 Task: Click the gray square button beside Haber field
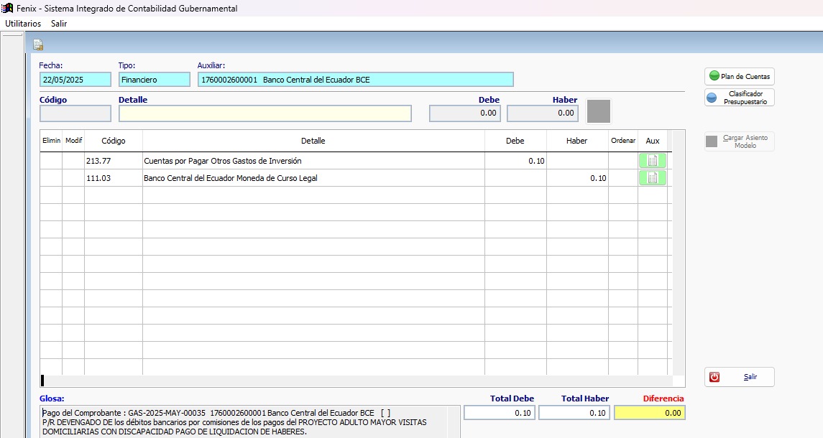pyautogui.click(x=599, y=112)
